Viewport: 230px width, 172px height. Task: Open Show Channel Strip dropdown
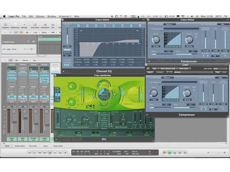169,68
